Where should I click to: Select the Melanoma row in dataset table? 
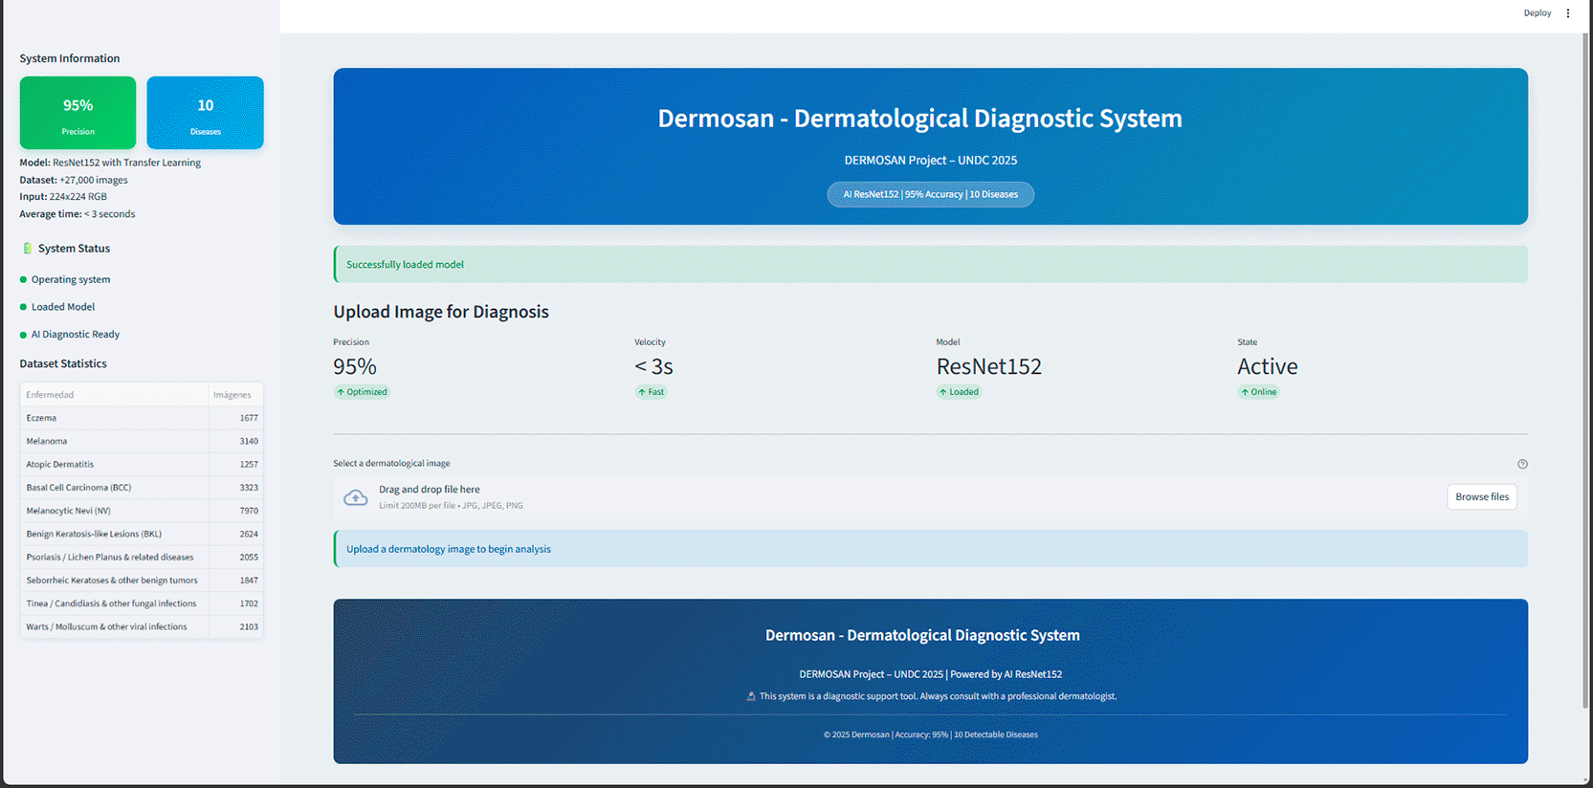pos(115,441)
